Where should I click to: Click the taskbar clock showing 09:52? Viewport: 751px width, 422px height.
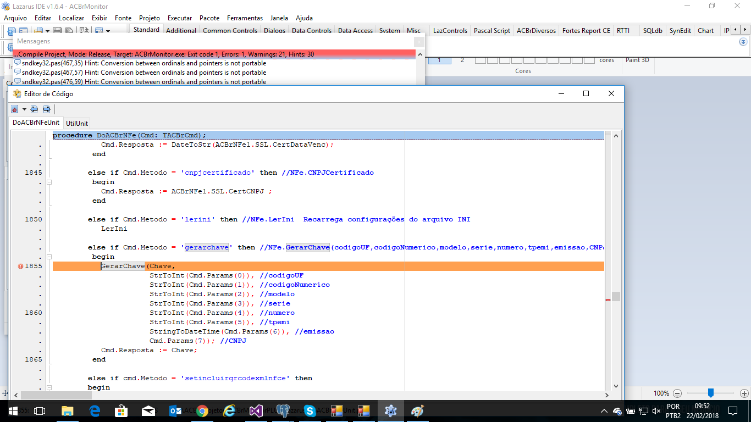(x=702, y=410)
